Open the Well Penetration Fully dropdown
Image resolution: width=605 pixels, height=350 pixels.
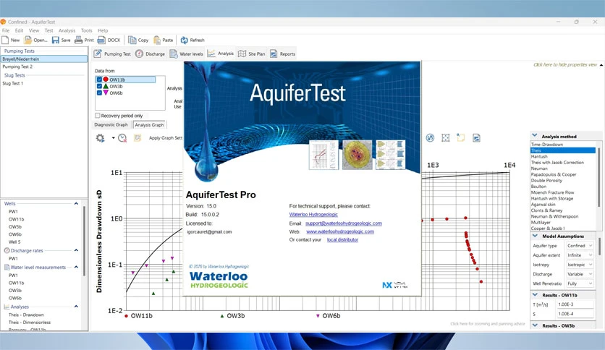pyautogui.click(x=580, y=283)
